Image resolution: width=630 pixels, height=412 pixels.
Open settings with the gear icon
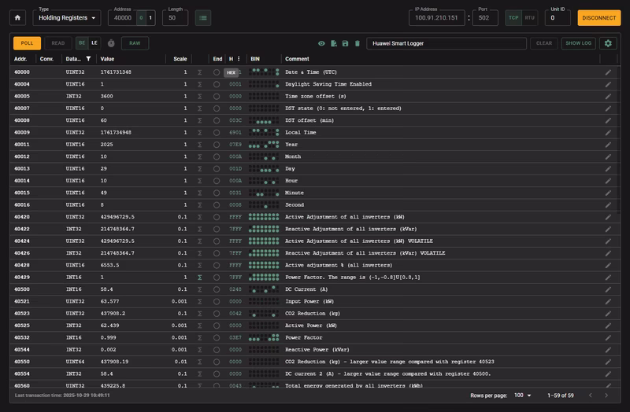pyautogui.click(x=607, y=43)
